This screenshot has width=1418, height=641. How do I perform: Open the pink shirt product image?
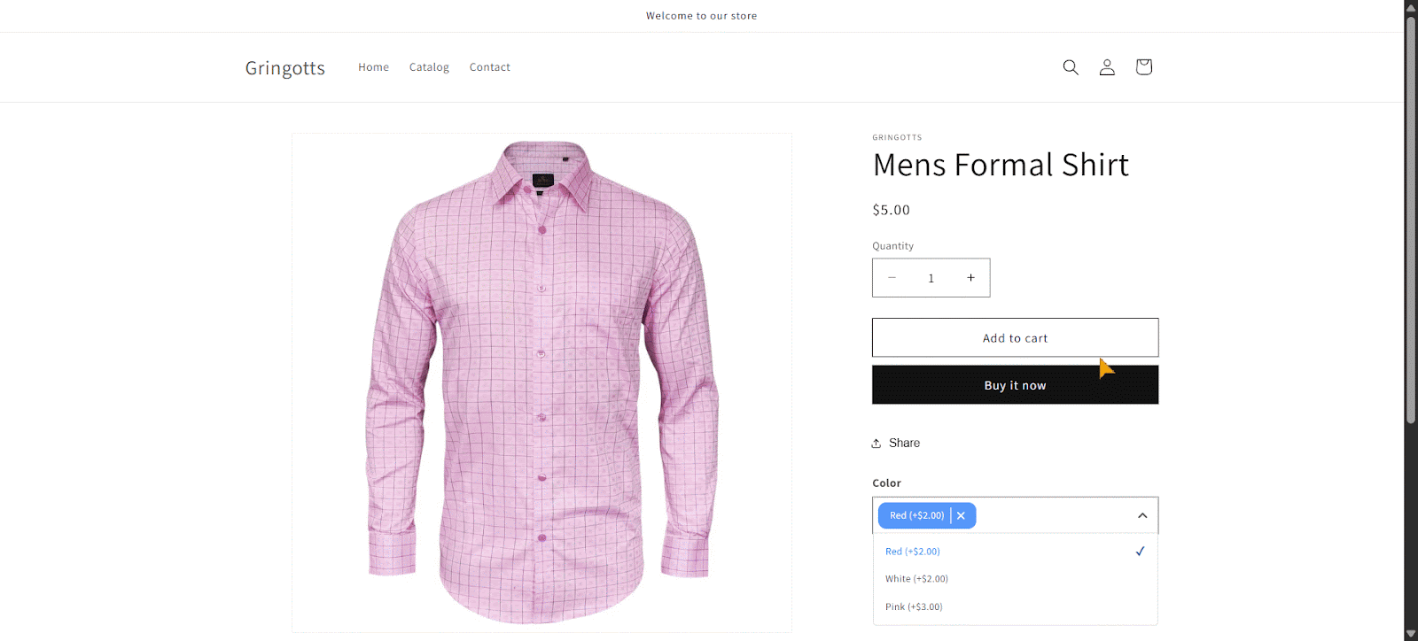click(x=541, y=382)
